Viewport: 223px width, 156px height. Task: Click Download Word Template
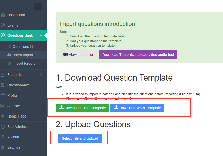coord(137,108)
